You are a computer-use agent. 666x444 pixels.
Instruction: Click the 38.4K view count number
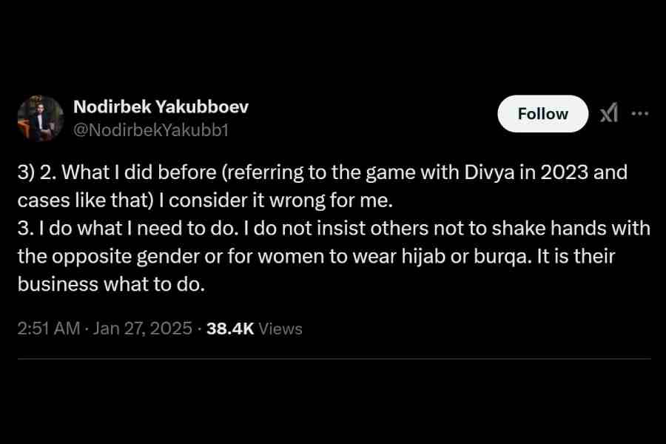[230, 329]
